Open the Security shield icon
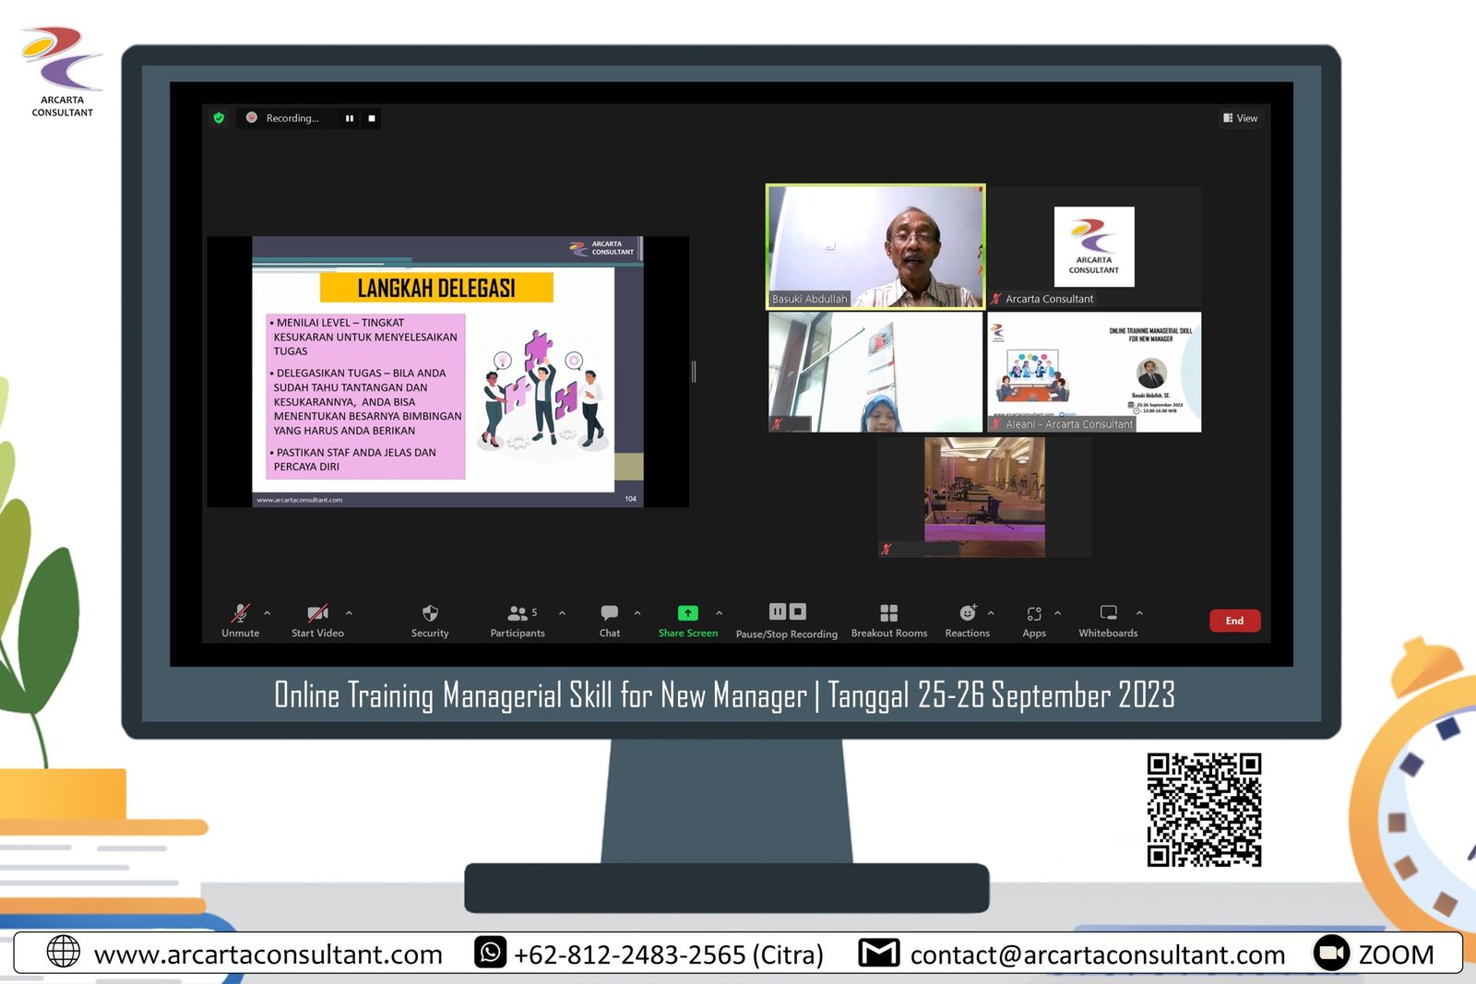 (x=430, y=614)
